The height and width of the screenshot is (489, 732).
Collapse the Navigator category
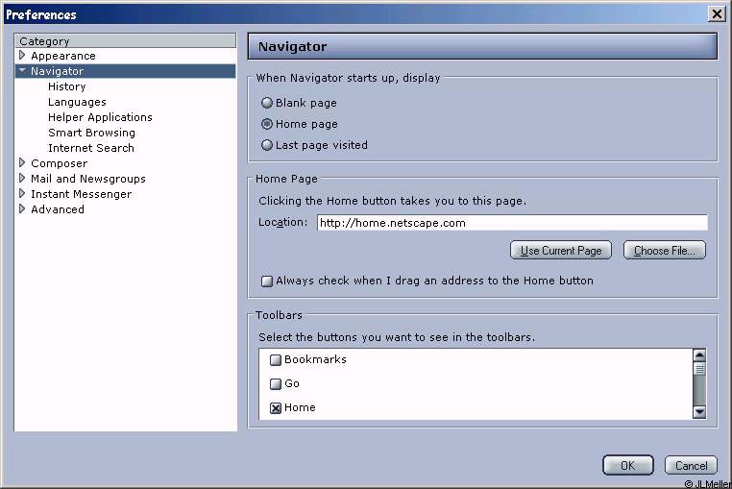pos(22,70)
